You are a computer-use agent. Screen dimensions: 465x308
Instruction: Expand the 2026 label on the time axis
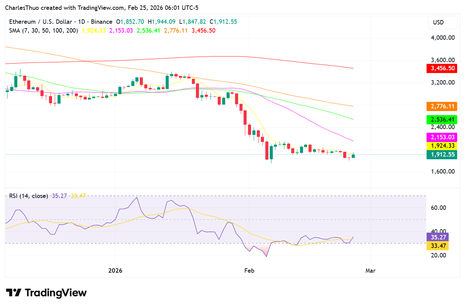pos(116,271)
